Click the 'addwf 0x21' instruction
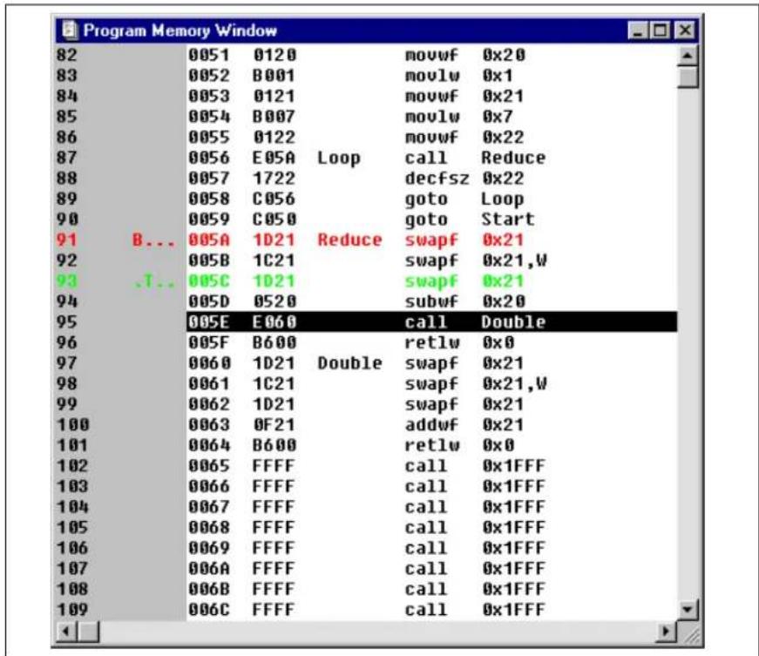 click(x=464, y=425)
